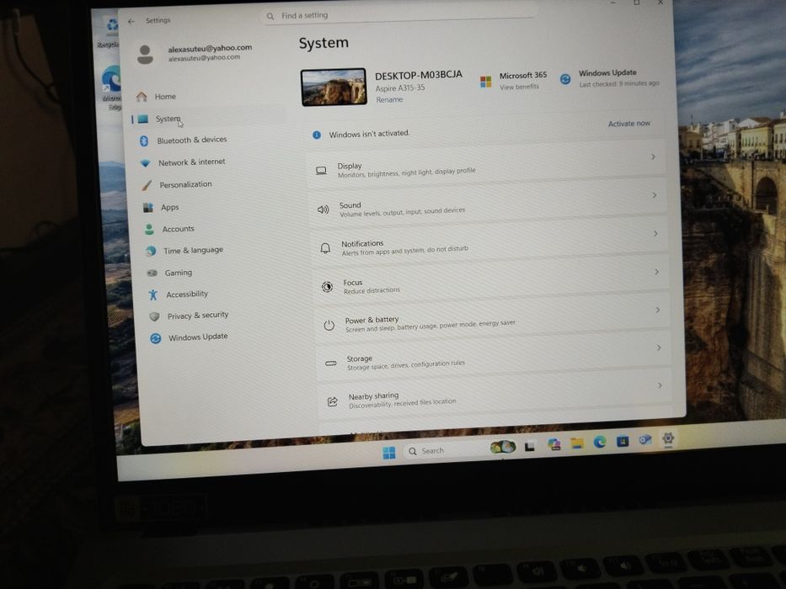The height and width of the screenshot is (589, 786).
Task: Click the Accounts person icon in sidebar
Action: click(149, 230)
